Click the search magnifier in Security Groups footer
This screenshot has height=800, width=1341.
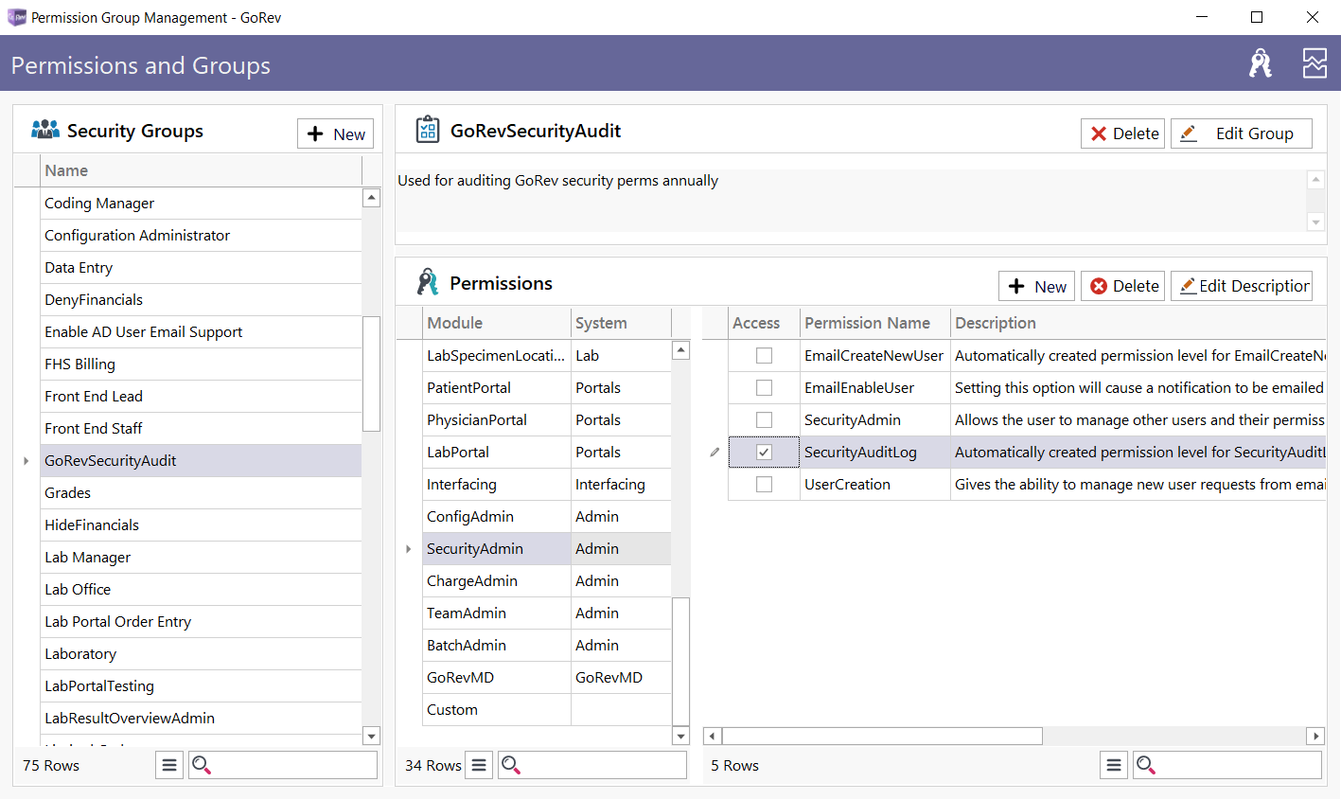point(201,765)
